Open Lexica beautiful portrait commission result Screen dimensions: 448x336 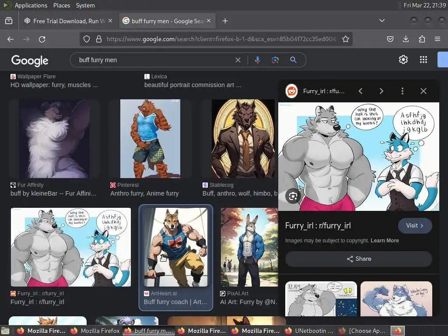[192, 85]
